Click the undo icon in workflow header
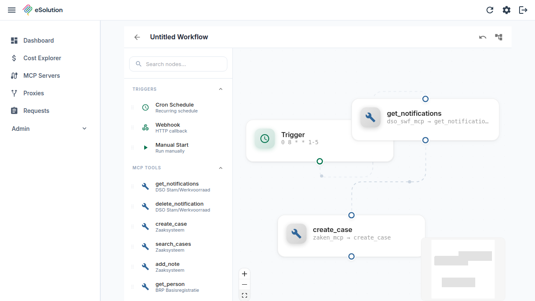Viewport: 535px width, 301px height. [x=483, y=37]
